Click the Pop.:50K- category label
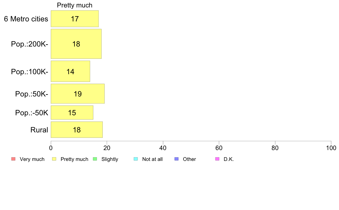Viewport: 339px width, 210px height. 32,94
